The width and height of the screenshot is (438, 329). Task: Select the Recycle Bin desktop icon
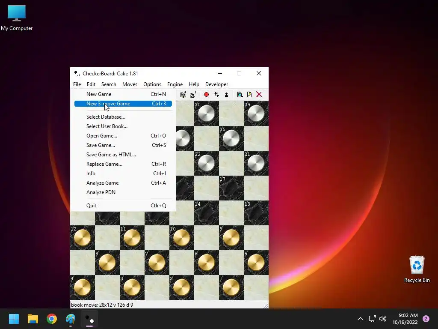point(417,269)
